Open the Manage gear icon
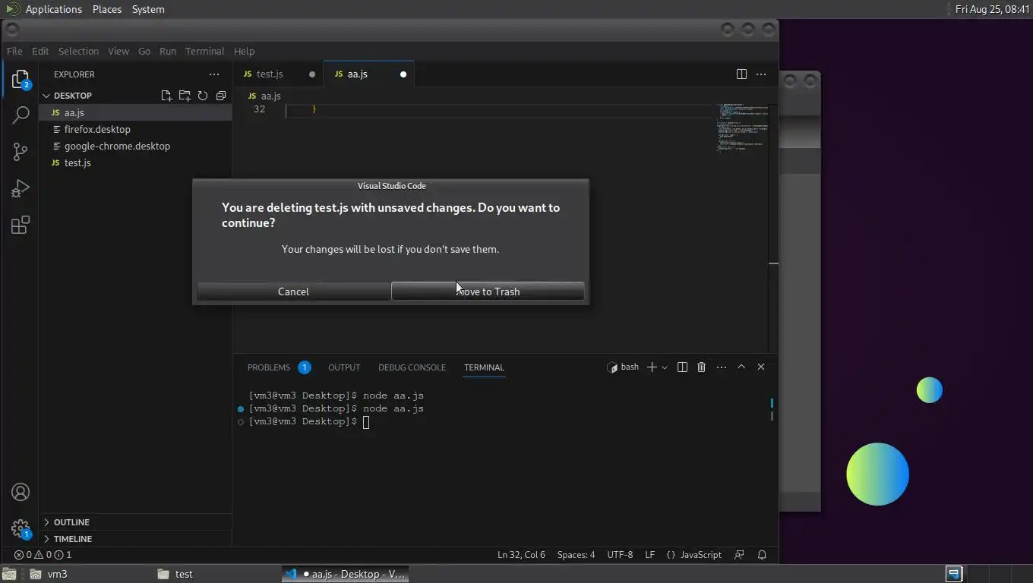 [21, 528]
